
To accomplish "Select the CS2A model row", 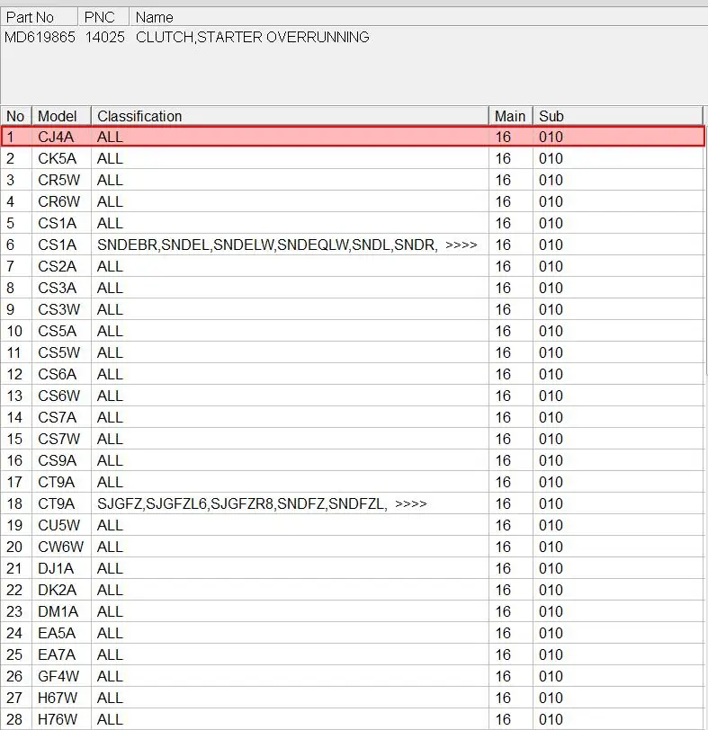I will click(x=353, y=266).
